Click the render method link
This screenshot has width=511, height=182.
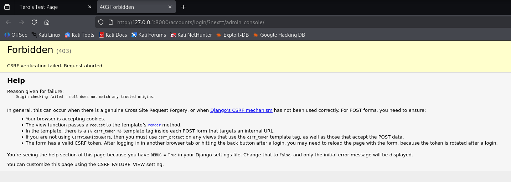click(x=154, y=125)
